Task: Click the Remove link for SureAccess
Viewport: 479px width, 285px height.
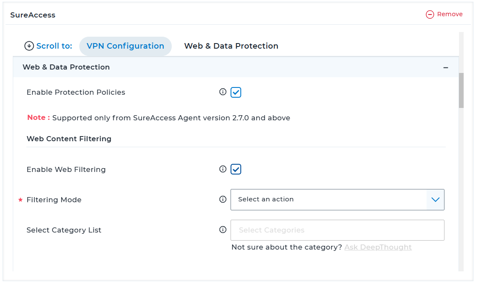Action: tap(450, 14)
